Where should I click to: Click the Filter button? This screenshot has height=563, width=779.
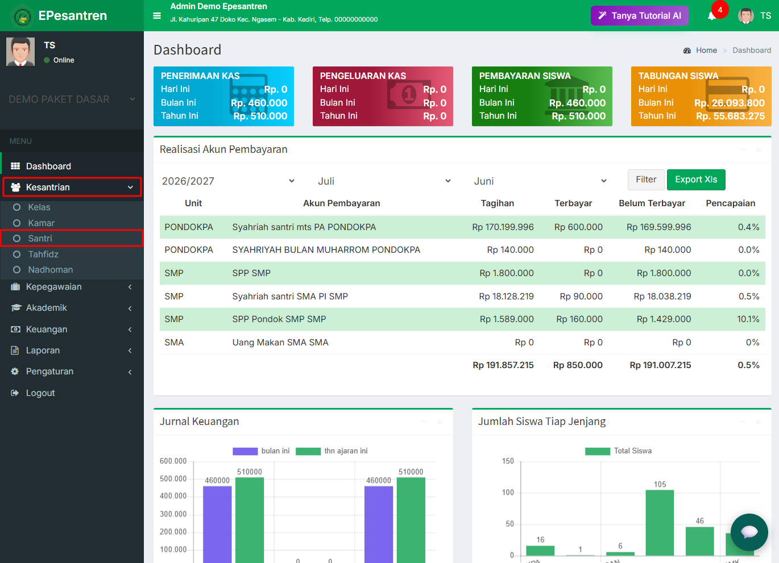tap(646, 180)
